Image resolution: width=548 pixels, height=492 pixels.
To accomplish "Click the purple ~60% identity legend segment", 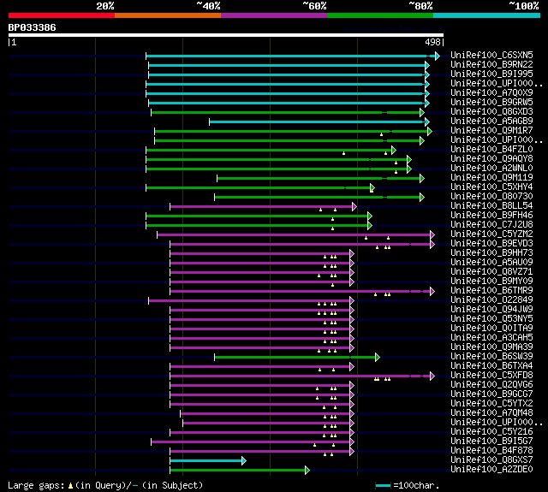I will point(274,15).
